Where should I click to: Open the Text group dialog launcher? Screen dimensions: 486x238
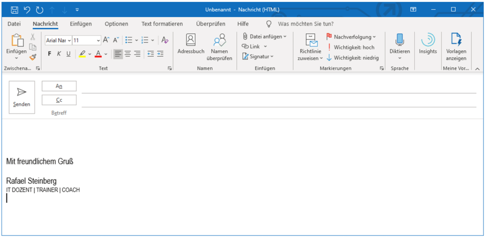[170, 68]
